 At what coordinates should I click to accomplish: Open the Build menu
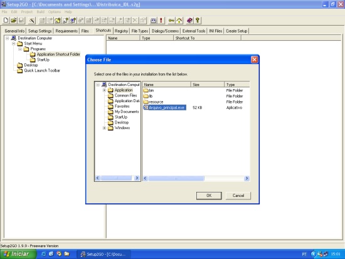pyautogui.click(x=41, y=12)
